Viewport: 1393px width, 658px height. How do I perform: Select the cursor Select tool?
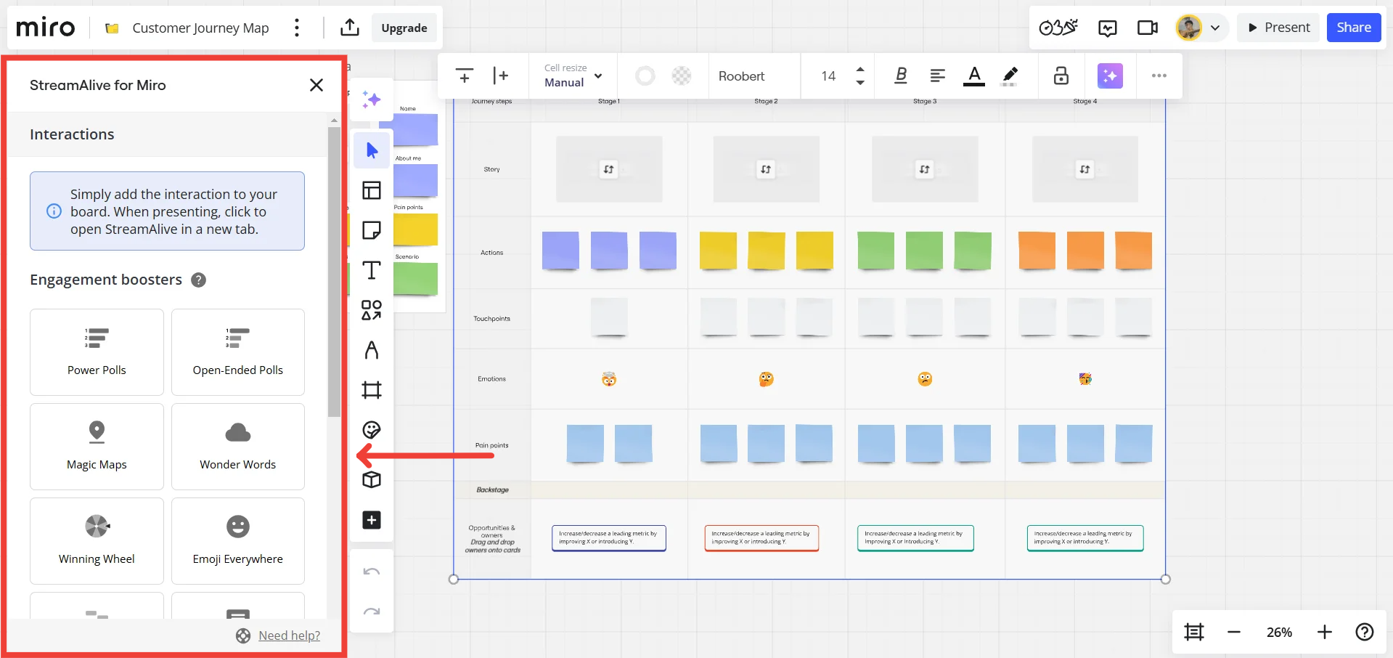[372, 150]
